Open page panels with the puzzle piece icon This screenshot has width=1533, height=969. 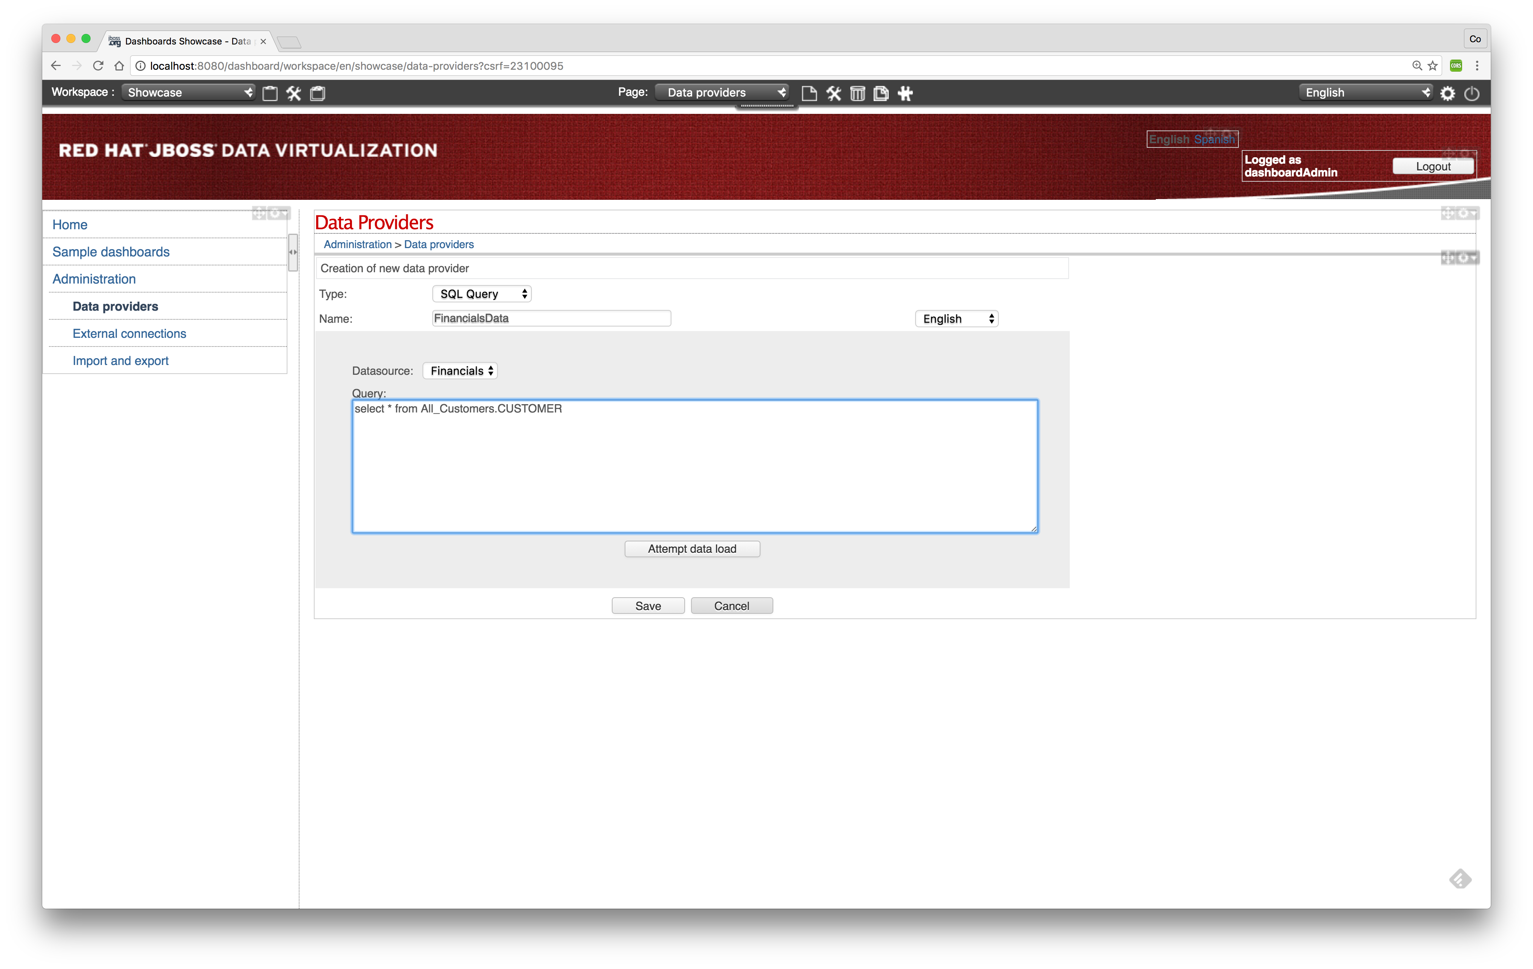pos(905,93)
